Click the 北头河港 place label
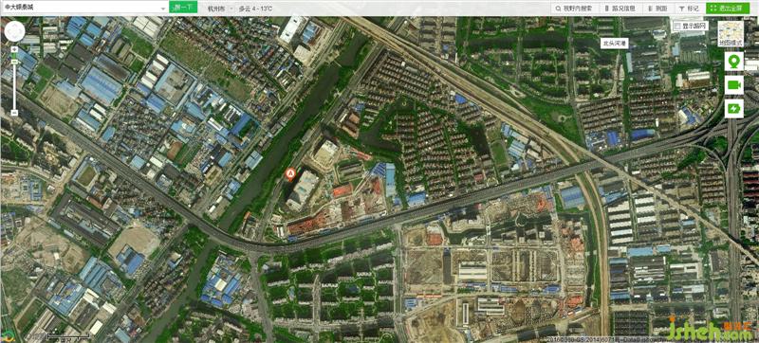The width and height of the screenshot is (759, 343). pos(615,43)
